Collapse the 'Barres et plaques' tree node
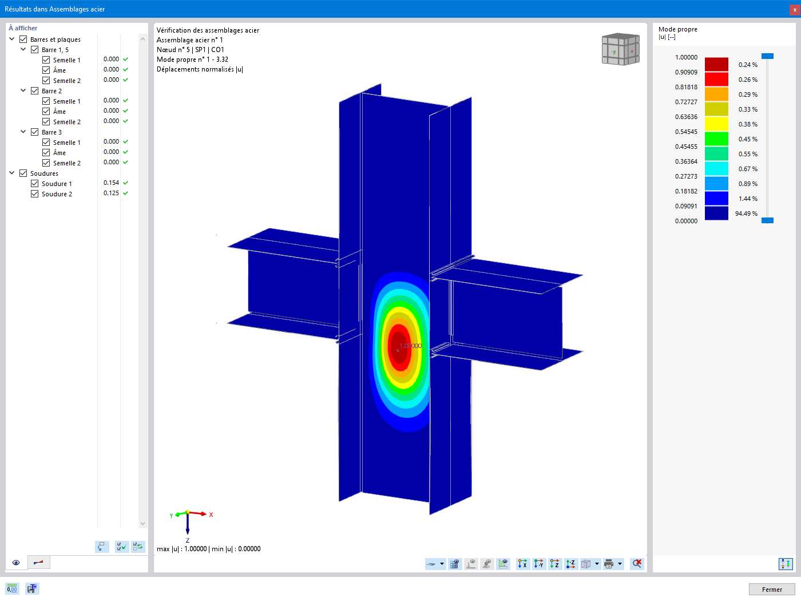This screenshot has height=601, width=801. [12, 39]
